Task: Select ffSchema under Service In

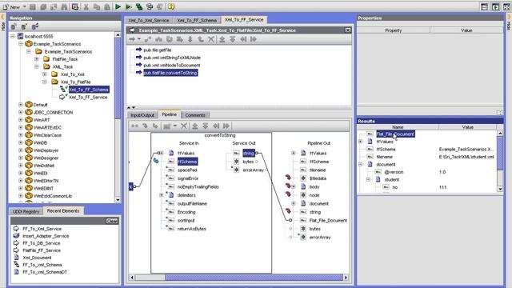Action: pos(187,162)
